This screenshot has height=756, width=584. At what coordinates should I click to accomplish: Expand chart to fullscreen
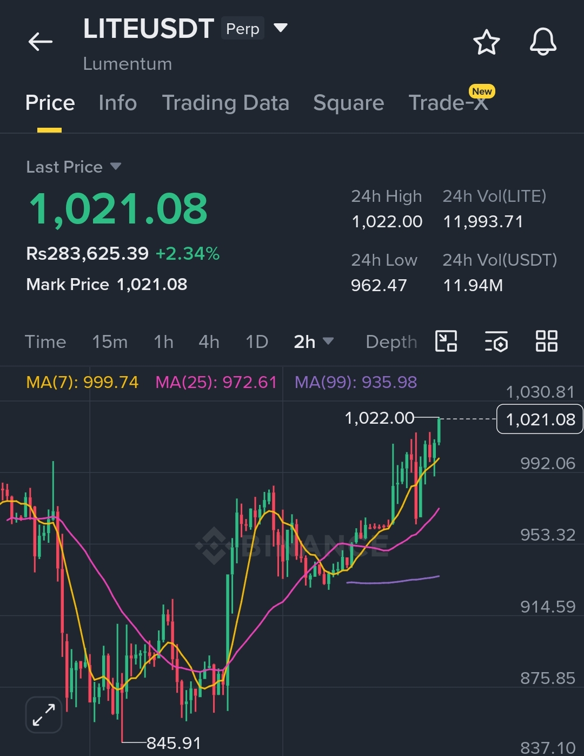point(44,715)
